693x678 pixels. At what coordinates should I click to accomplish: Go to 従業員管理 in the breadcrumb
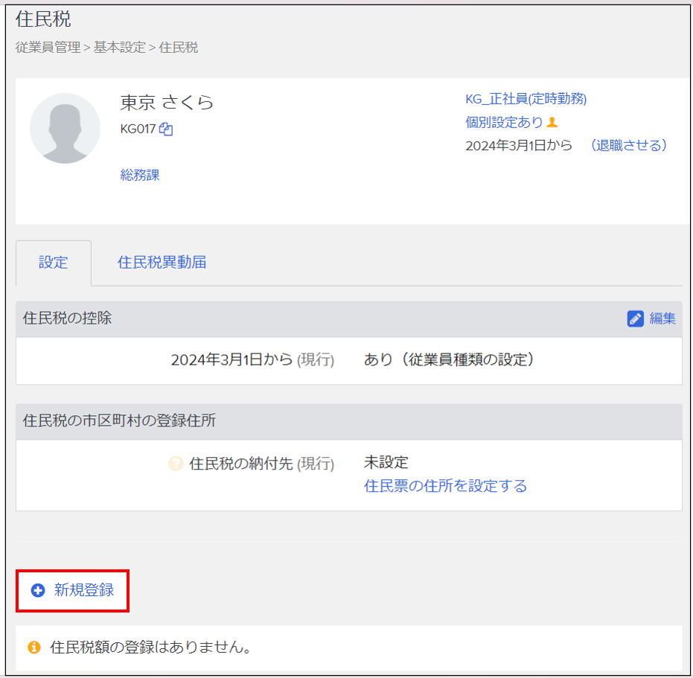coord(48,48)
